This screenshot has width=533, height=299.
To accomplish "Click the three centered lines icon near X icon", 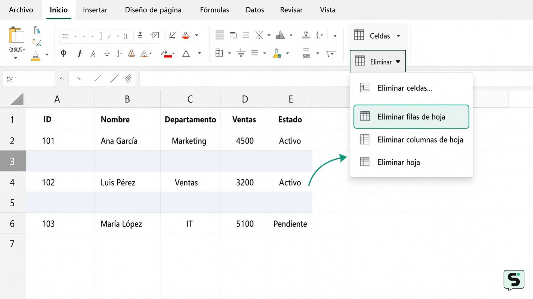I will tap(246, 35).
